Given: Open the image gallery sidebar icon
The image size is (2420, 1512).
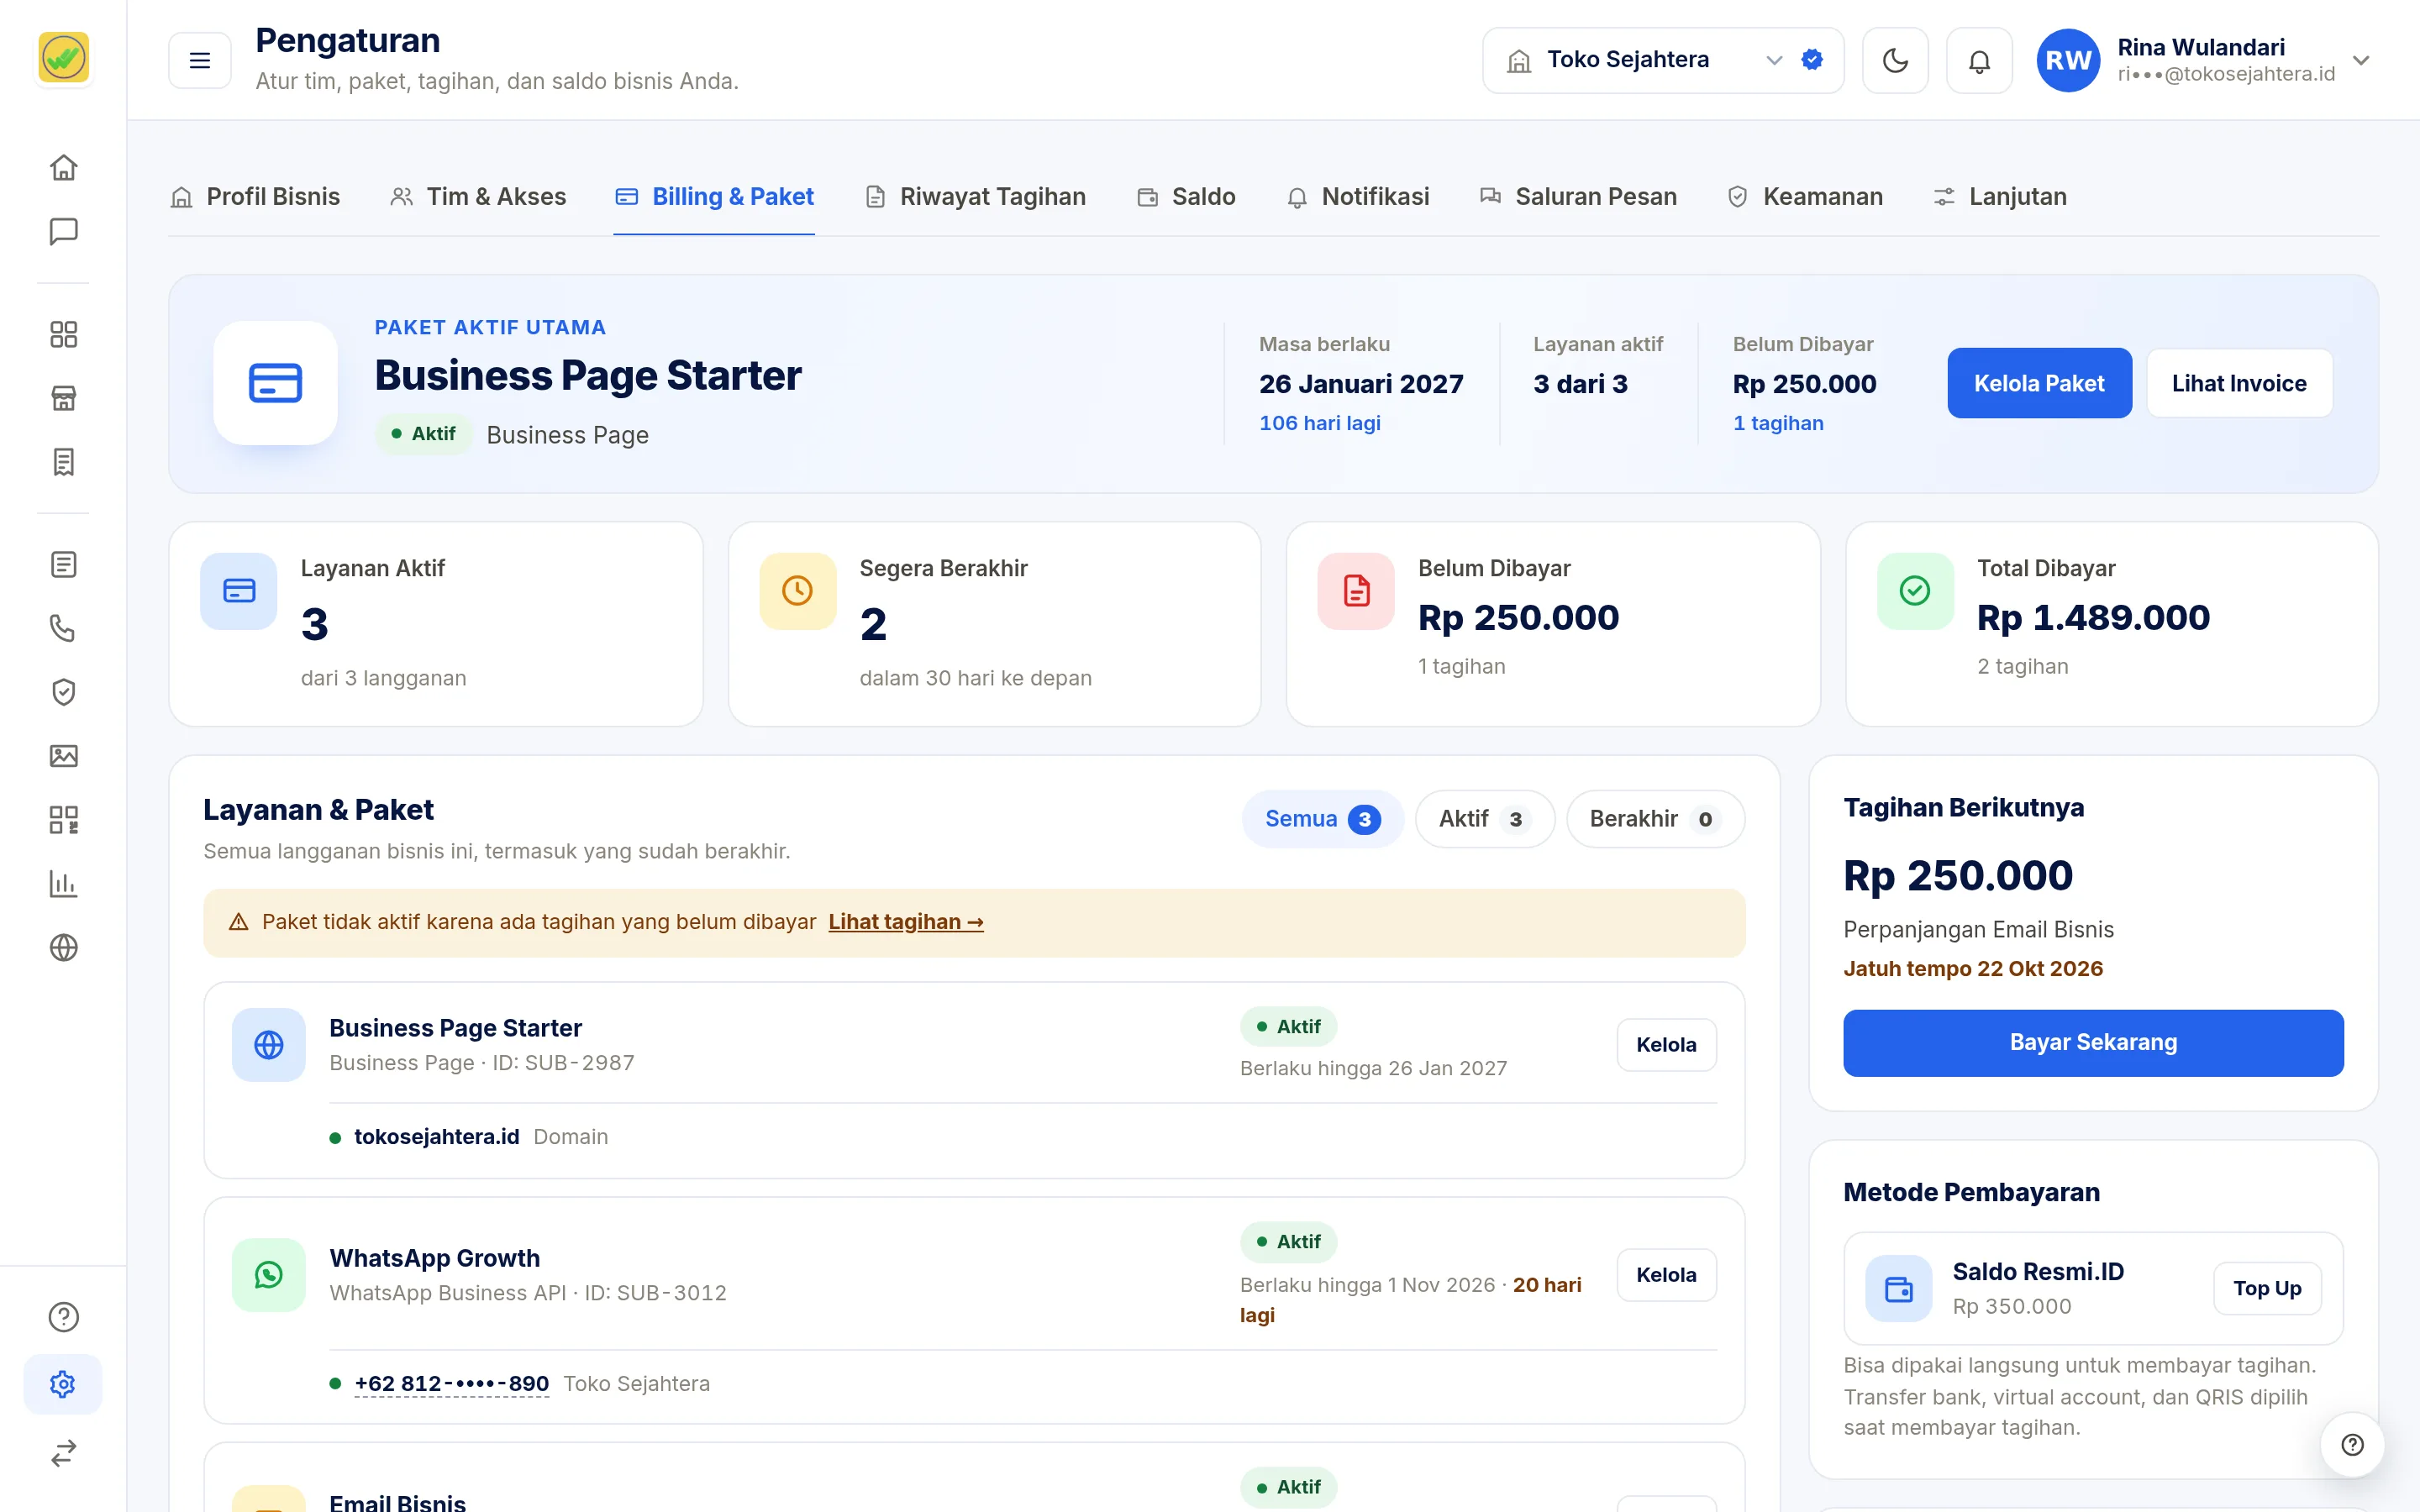Looking at the screenshot, I should click(x=63, y=756).
